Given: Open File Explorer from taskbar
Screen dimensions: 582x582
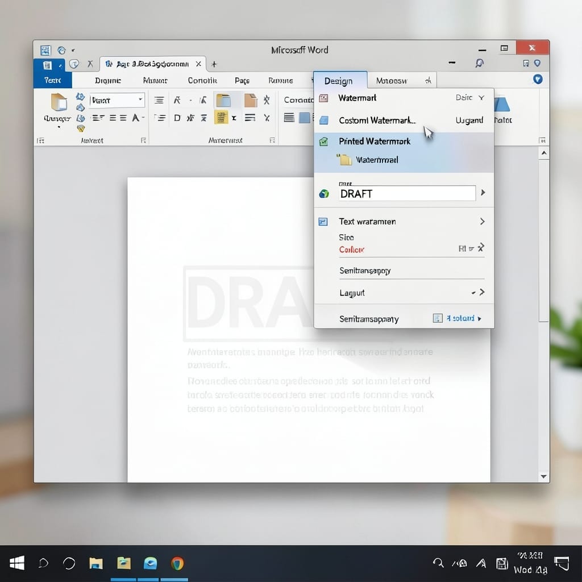Looking at the screenshot, I should point(95,563).
